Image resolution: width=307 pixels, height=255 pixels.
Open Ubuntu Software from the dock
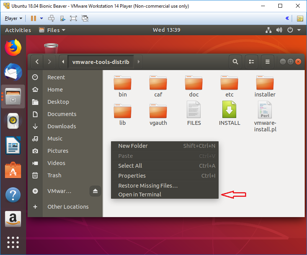coord(13,170)
